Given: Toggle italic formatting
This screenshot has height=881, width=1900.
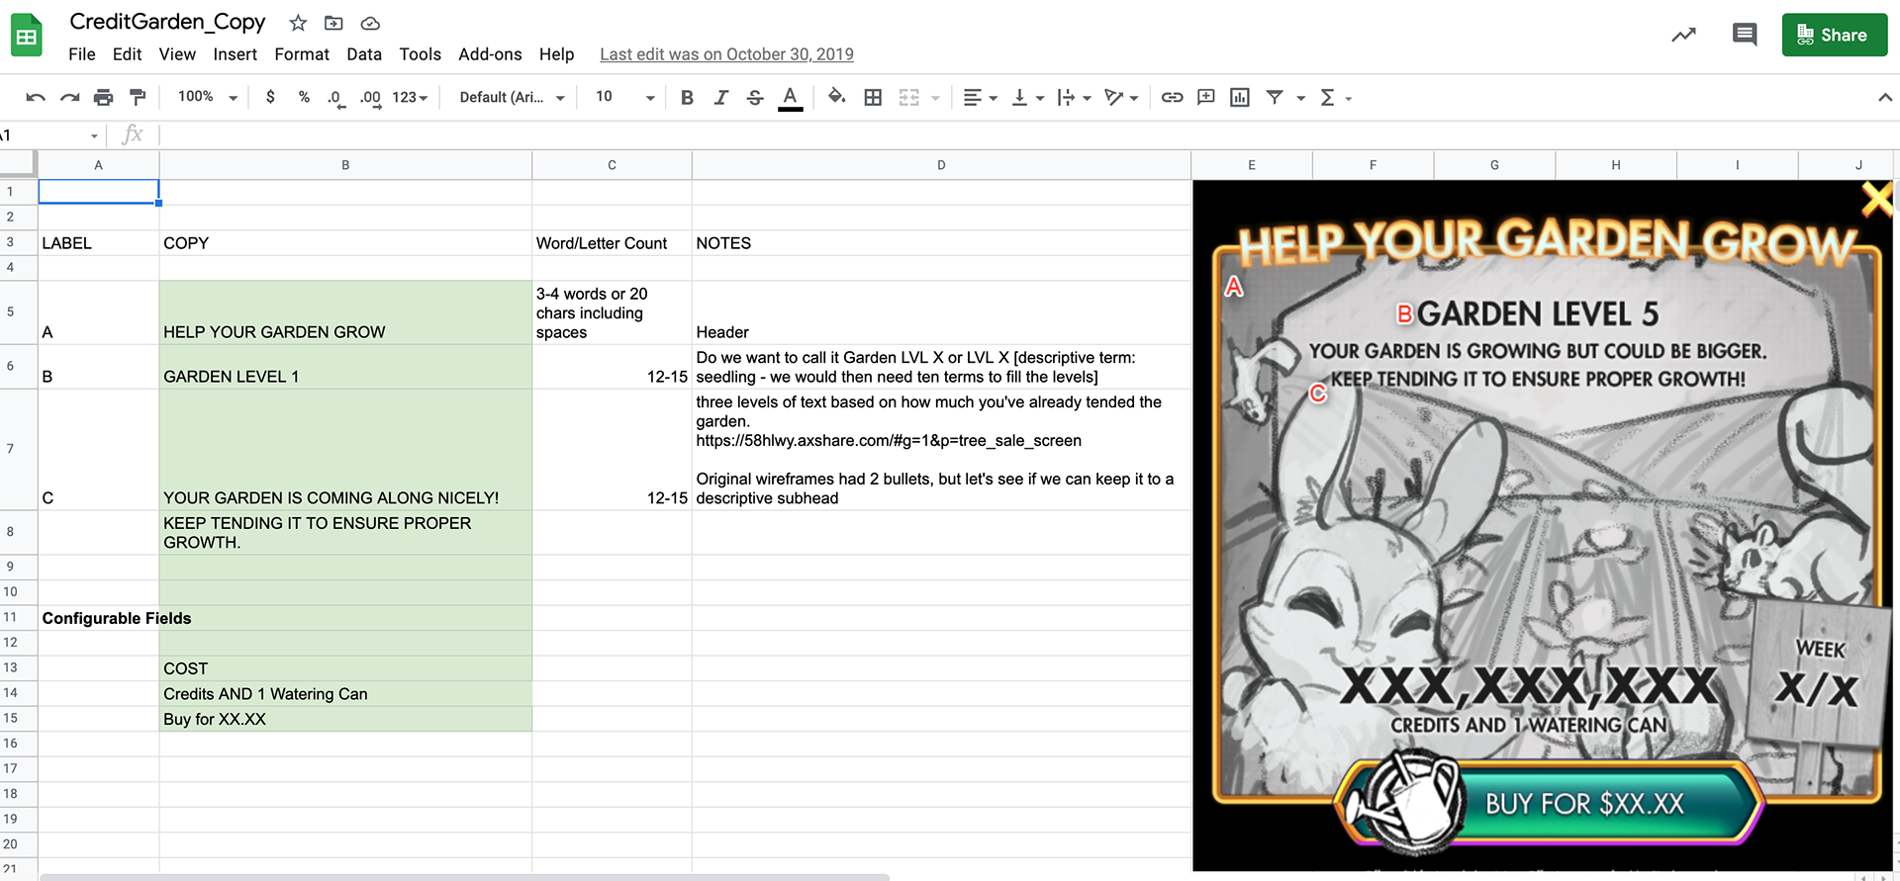Looking at the screenshot, I should [x=720, y=97].
